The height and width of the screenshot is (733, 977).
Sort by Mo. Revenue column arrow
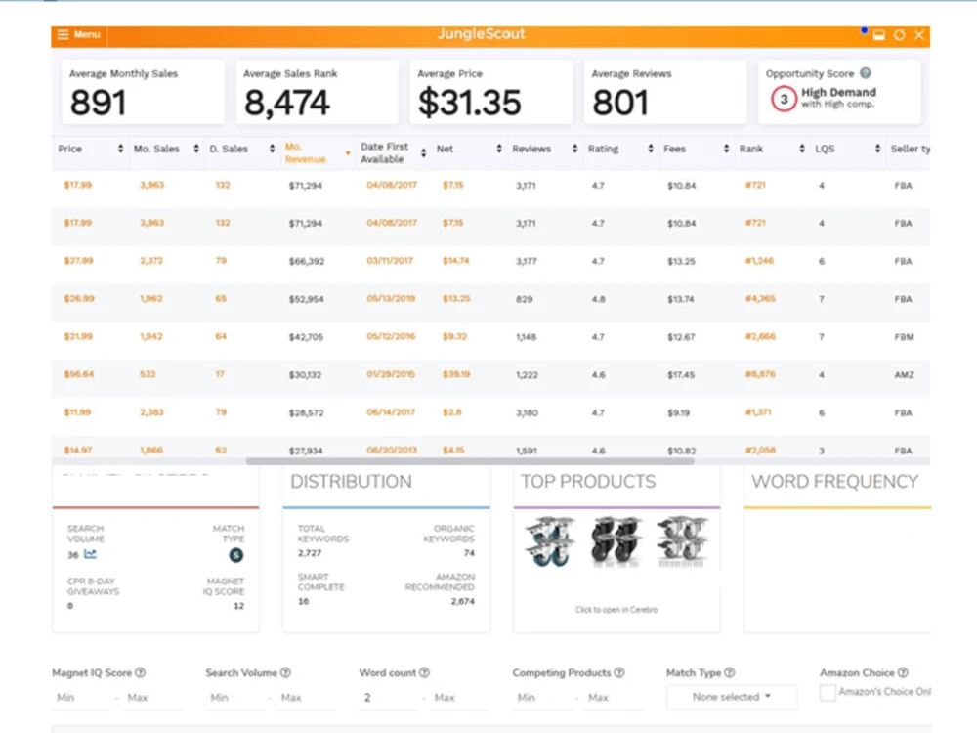pos(348,153)
